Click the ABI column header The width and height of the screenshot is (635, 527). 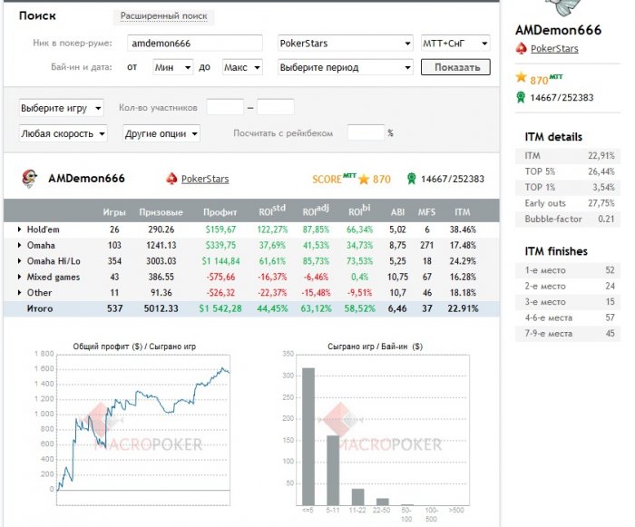tap(397, 212)
